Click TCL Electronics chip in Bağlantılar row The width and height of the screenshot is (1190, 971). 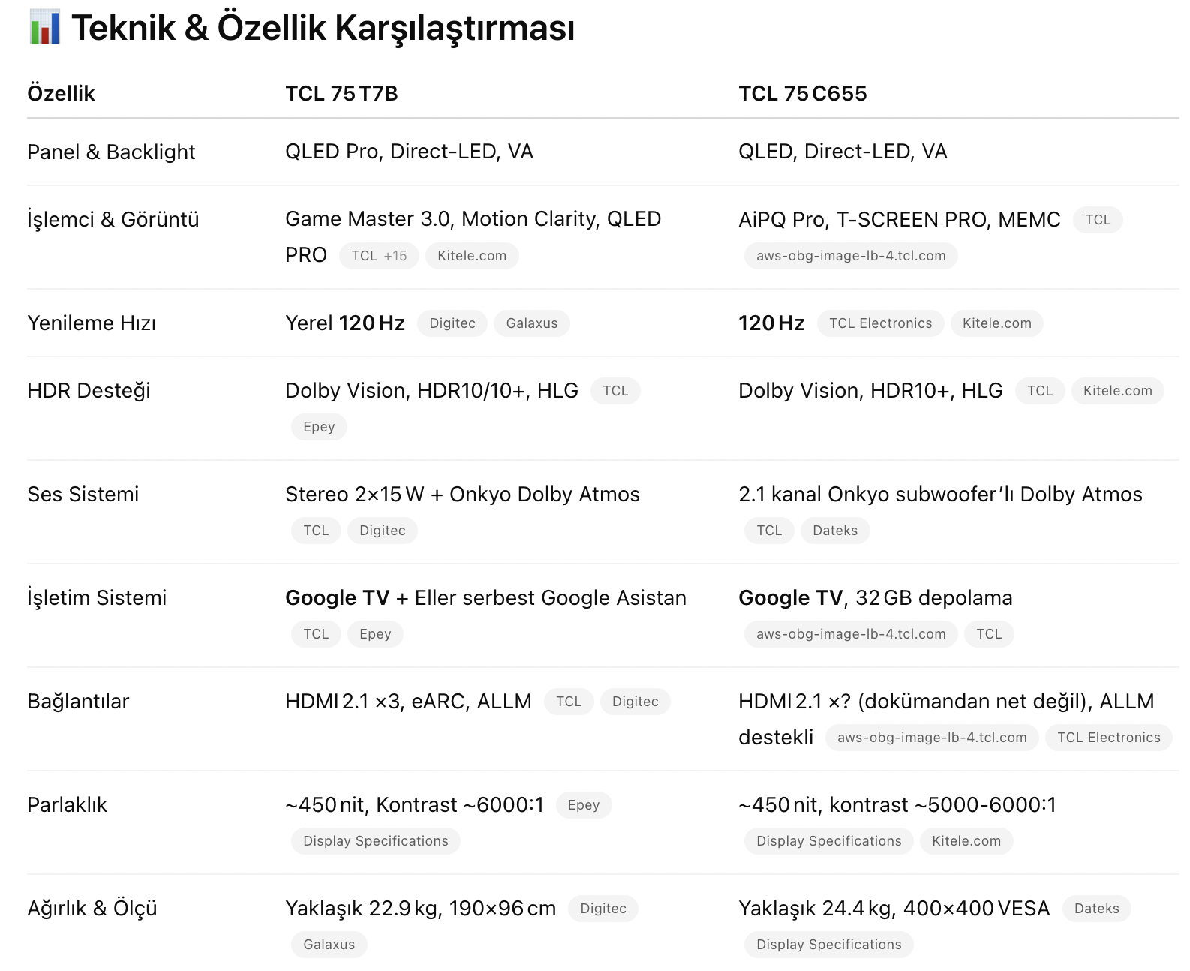pos(1108,738)
